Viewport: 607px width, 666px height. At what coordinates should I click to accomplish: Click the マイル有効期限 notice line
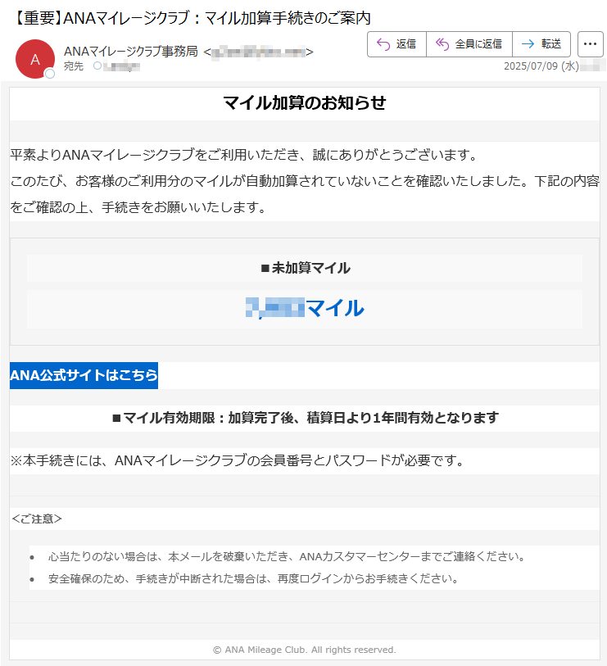(x=306, y=418)
